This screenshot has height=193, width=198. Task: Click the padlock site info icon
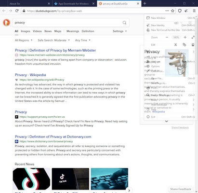pos(24,11)
